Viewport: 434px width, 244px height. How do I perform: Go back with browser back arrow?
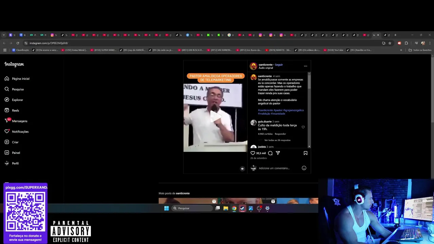4,43
